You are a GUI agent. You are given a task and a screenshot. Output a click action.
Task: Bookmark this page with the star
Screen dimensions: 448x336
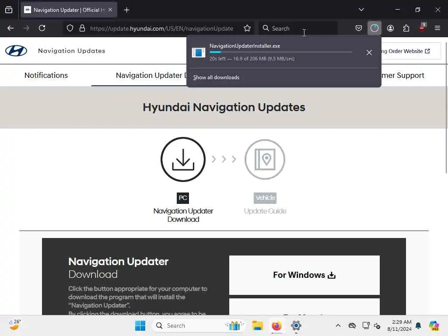(x=247, y=28)
